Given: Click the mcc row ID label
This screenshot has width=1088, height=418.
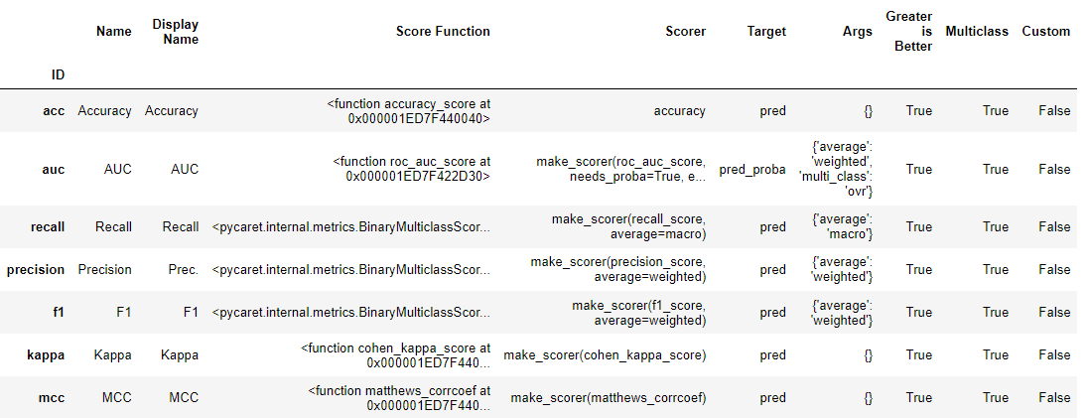Looking at the screenshot, I should point(52,398).
